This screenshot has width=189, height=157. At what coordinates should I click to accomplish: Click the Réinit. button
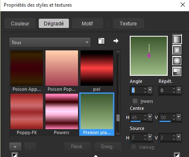pos(77,147)
